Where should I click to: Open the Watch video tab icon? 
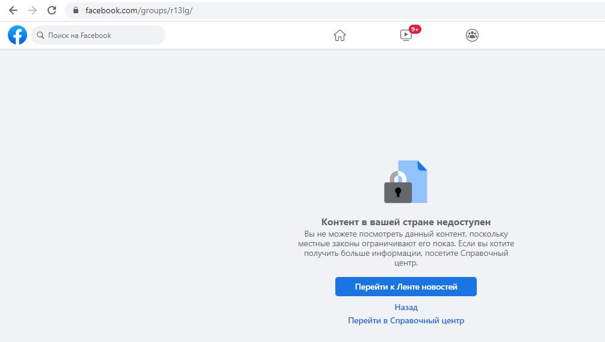tap(406, 36)
